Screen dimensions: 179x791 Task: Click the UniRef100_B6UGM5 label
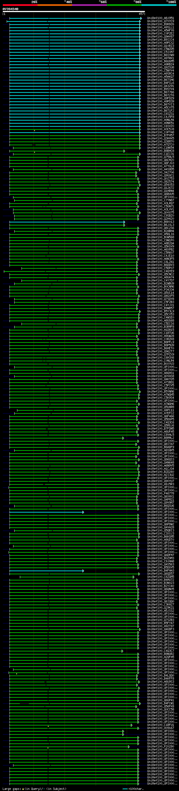coord(160,61)
